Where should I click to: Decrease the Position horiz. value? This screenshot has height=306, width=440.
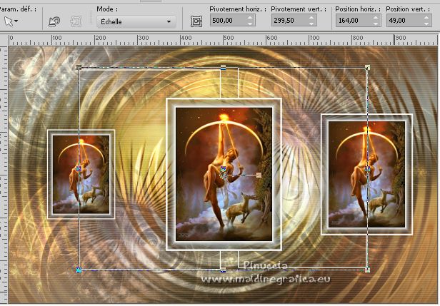pyautogui.click(x=376, y=24)
